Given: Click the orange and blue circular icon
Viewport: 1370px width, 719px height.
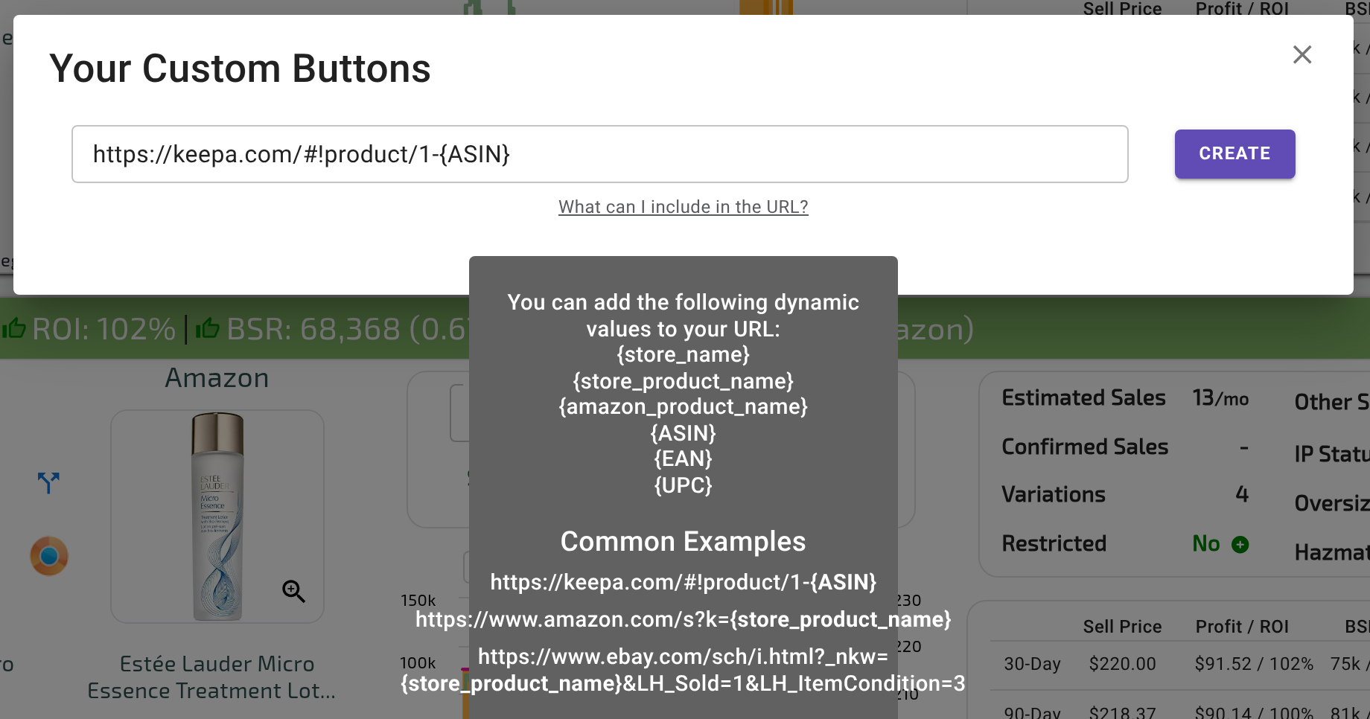Looking at the screenshot, I should pos(49,556).
